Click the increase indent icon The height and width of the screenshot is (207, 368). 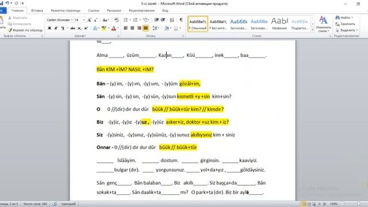(163, 20)
